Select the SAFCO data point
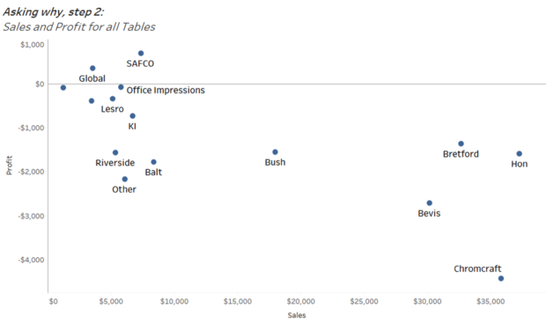 click(x=141, y=53)
